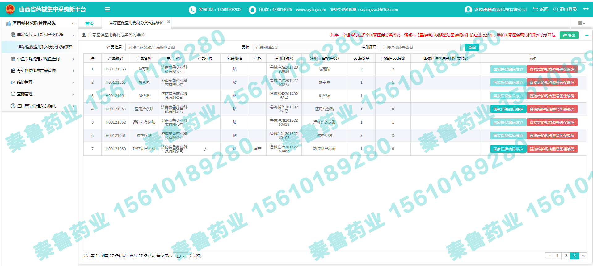593x266 pixels.
Task: Close the 国家医保医用耗材分类代码维护 tab
Action: [169, 22]
